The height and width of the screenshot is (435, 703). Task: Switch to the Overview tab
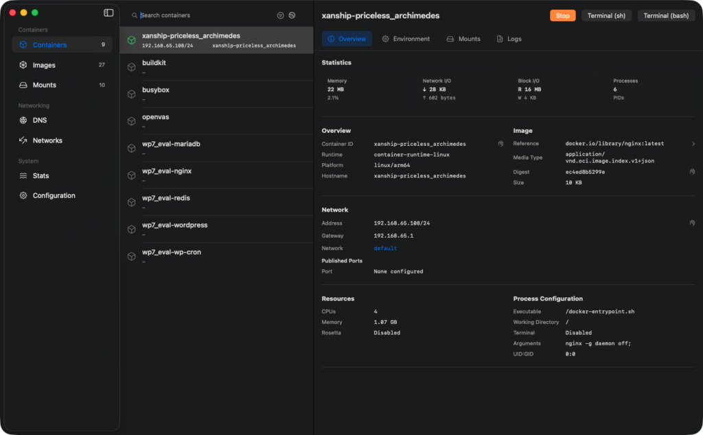[x=347, y=39]
